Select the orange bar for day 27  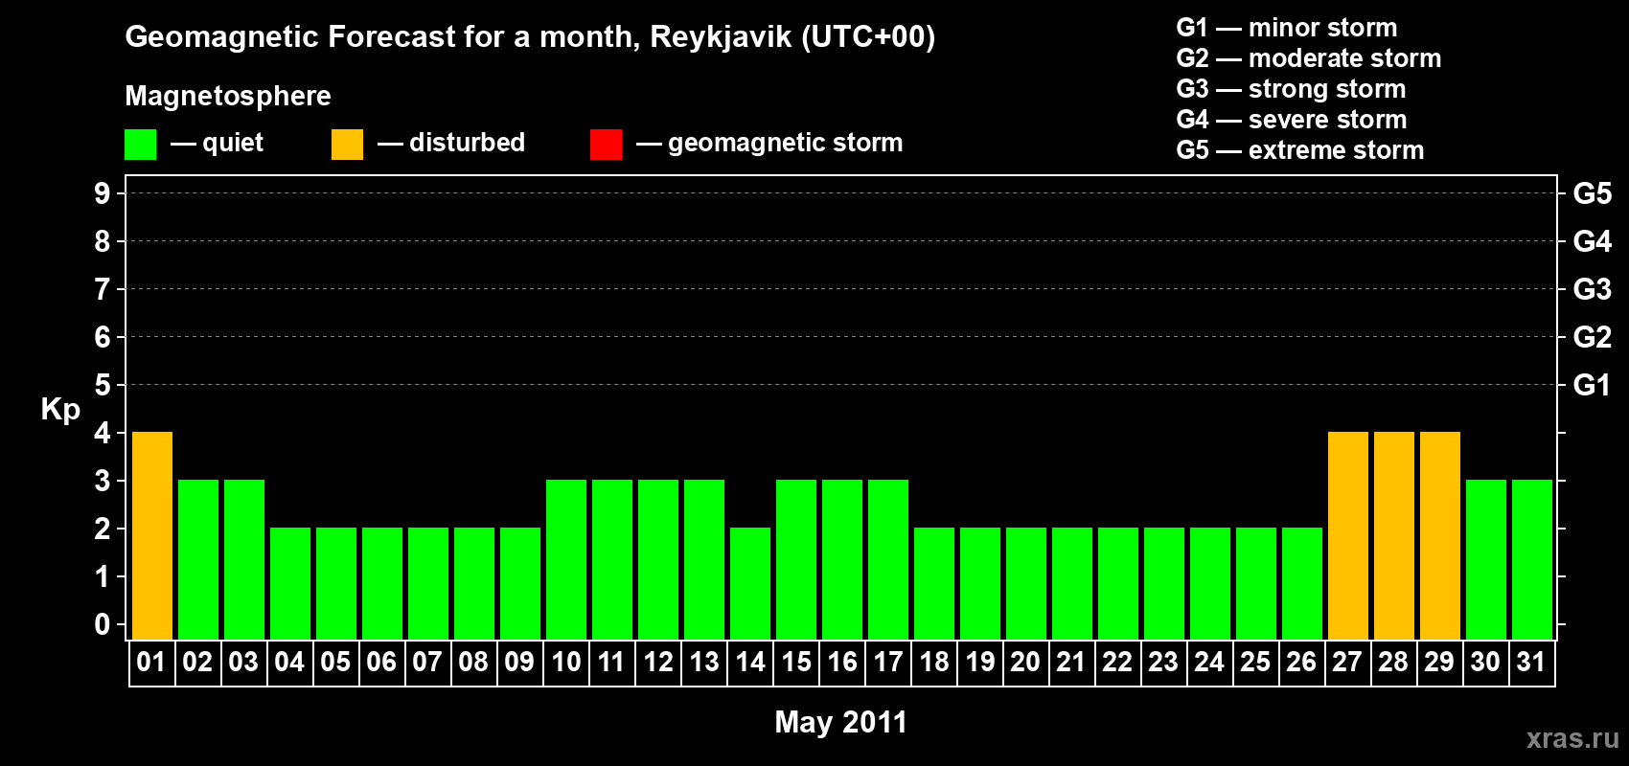[x=1348, y=535]
